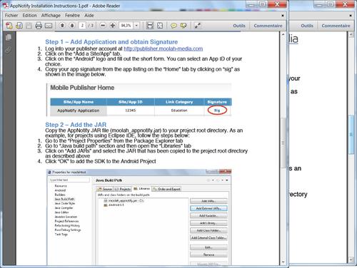The height and width of the screenshot is (268, 357).
Task: Click the Save file icon
Action: pyautogui.click(x=29, y=26)
